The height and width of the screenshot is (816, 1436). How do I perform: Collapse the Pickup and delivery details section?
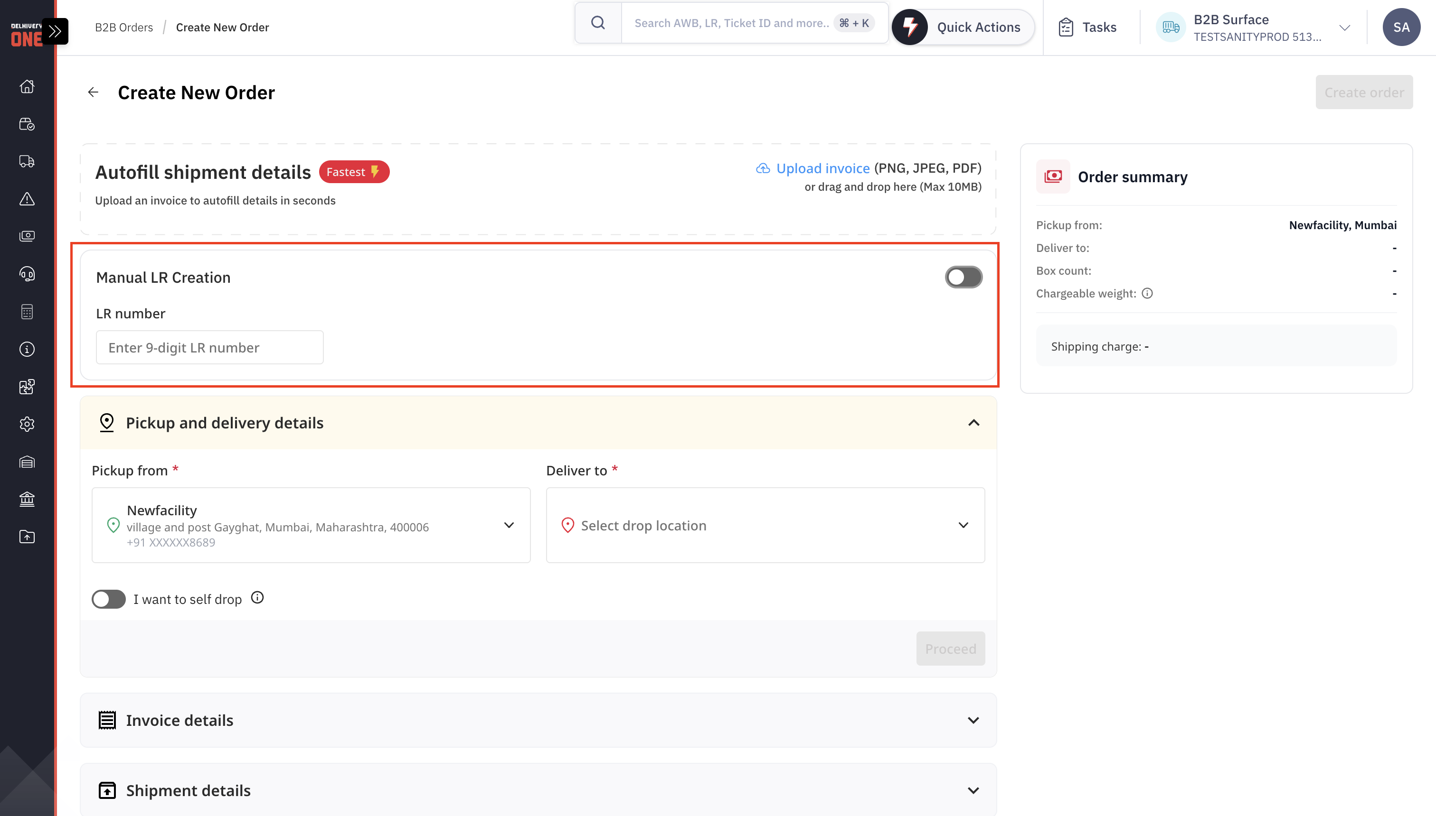pyautogui.click(x=974, y=423)
